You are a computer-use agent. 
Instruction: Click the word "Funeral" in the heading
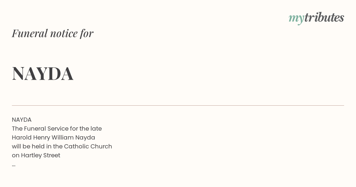tap(30, 33)
